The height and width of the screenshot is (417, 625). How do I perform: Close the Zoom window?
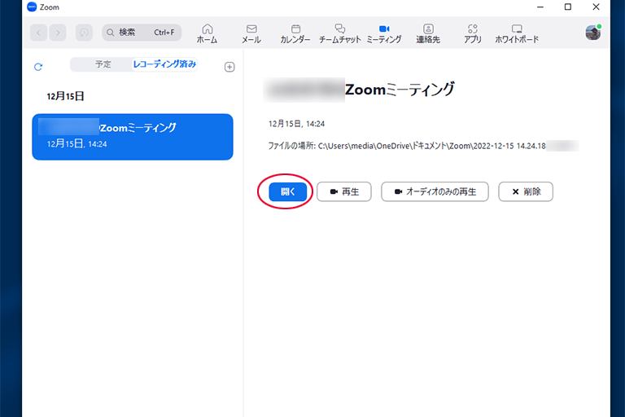click(596, 7)
